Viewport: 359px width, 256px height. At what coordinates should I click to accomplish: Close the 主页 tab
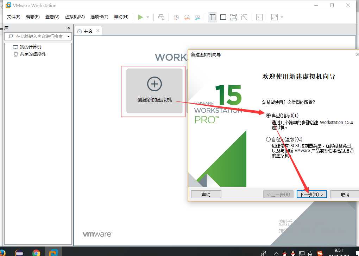98,31
